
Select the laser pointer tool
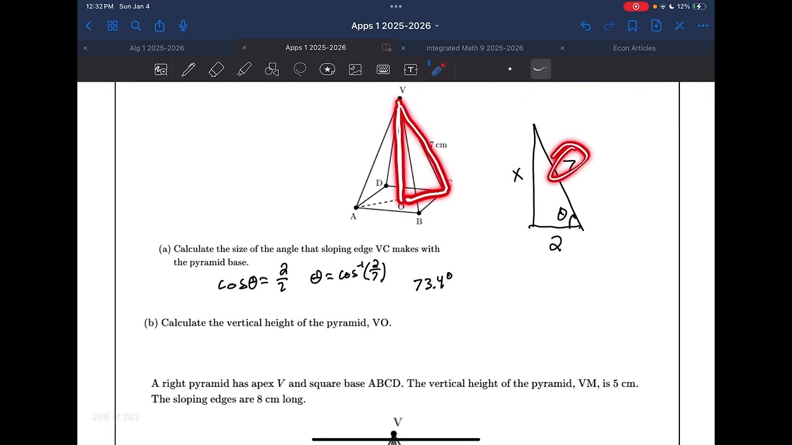click(438, 69)
